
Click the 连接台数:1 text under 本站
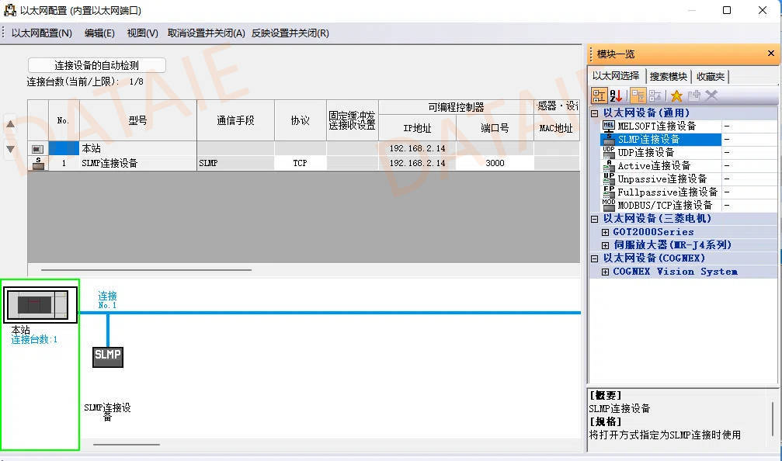tap(34, 340)
